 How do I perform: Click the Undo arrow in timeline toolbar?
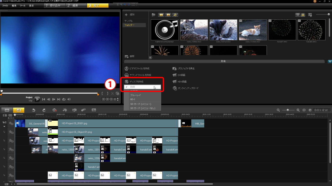pyautogui.click(x=34, y=110)
